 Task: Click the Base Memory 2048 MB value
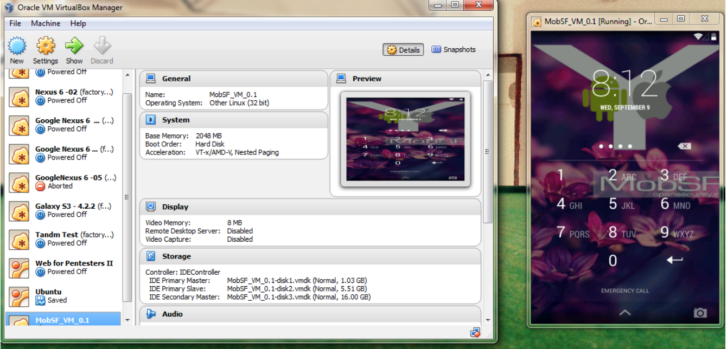[x=209, y=136]
